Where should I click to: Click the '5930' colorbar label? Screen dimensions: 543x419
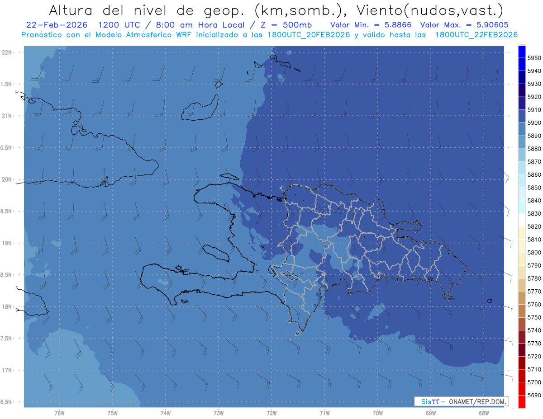point(534,84)
